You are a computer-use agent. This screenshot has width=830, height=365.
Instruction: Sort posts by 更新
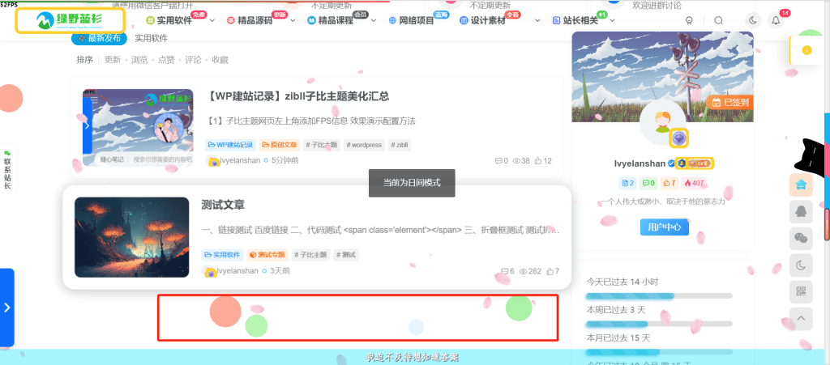(113, 60)
